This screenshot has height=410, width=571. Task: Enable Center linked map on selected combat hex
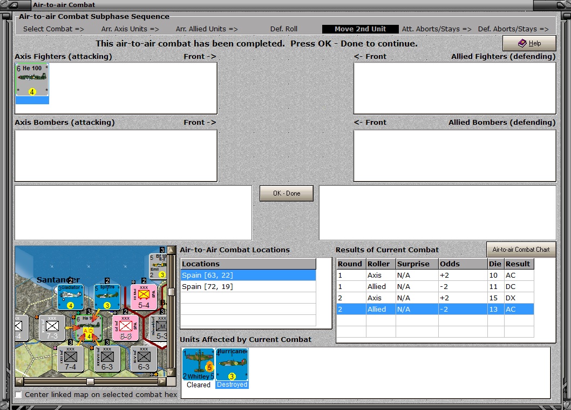tap(18, 395)
